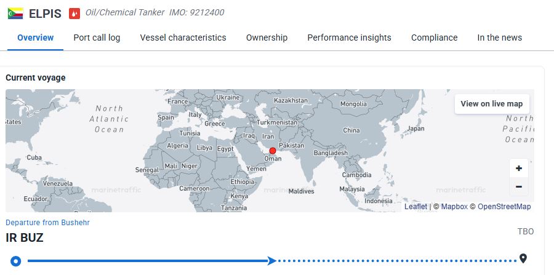Click the Departure from Bushehr link
This screenshot has height=275, width=554.
pyautogui.click(x=47, y=222)
